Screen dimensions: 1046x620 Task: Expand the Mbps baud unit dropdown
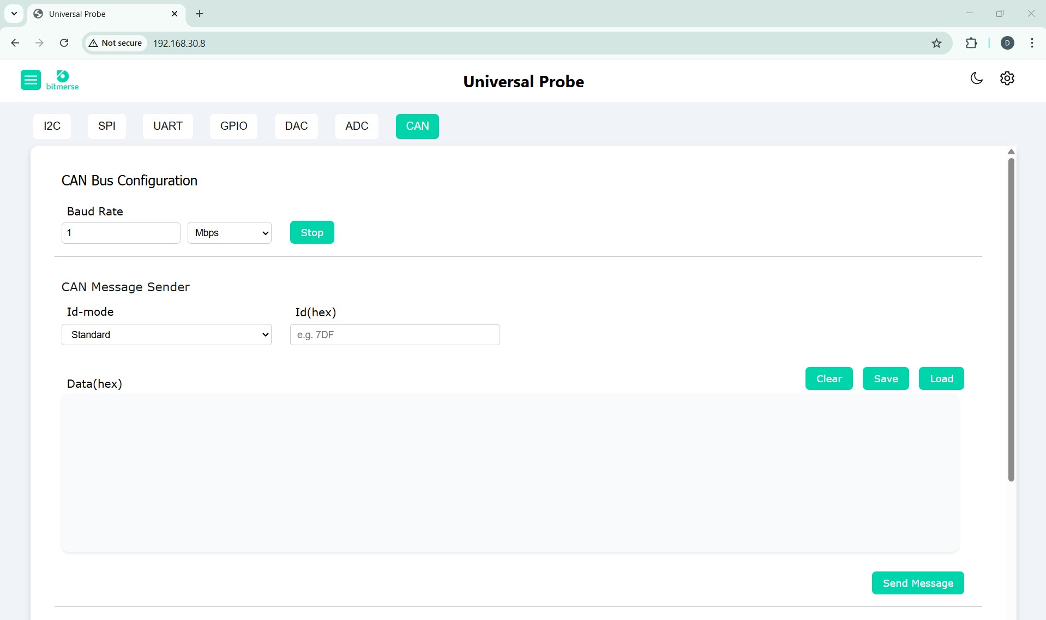229,233
